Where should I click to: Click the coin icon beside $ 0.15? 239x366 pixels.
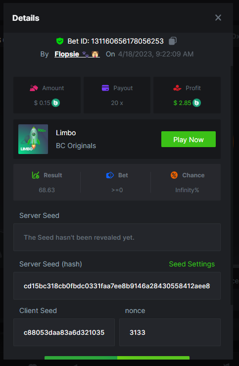[x=56, y=103]
